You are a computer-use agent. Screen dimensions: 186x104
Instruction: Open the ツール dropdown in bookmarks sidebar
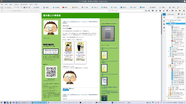click(181, 17)
